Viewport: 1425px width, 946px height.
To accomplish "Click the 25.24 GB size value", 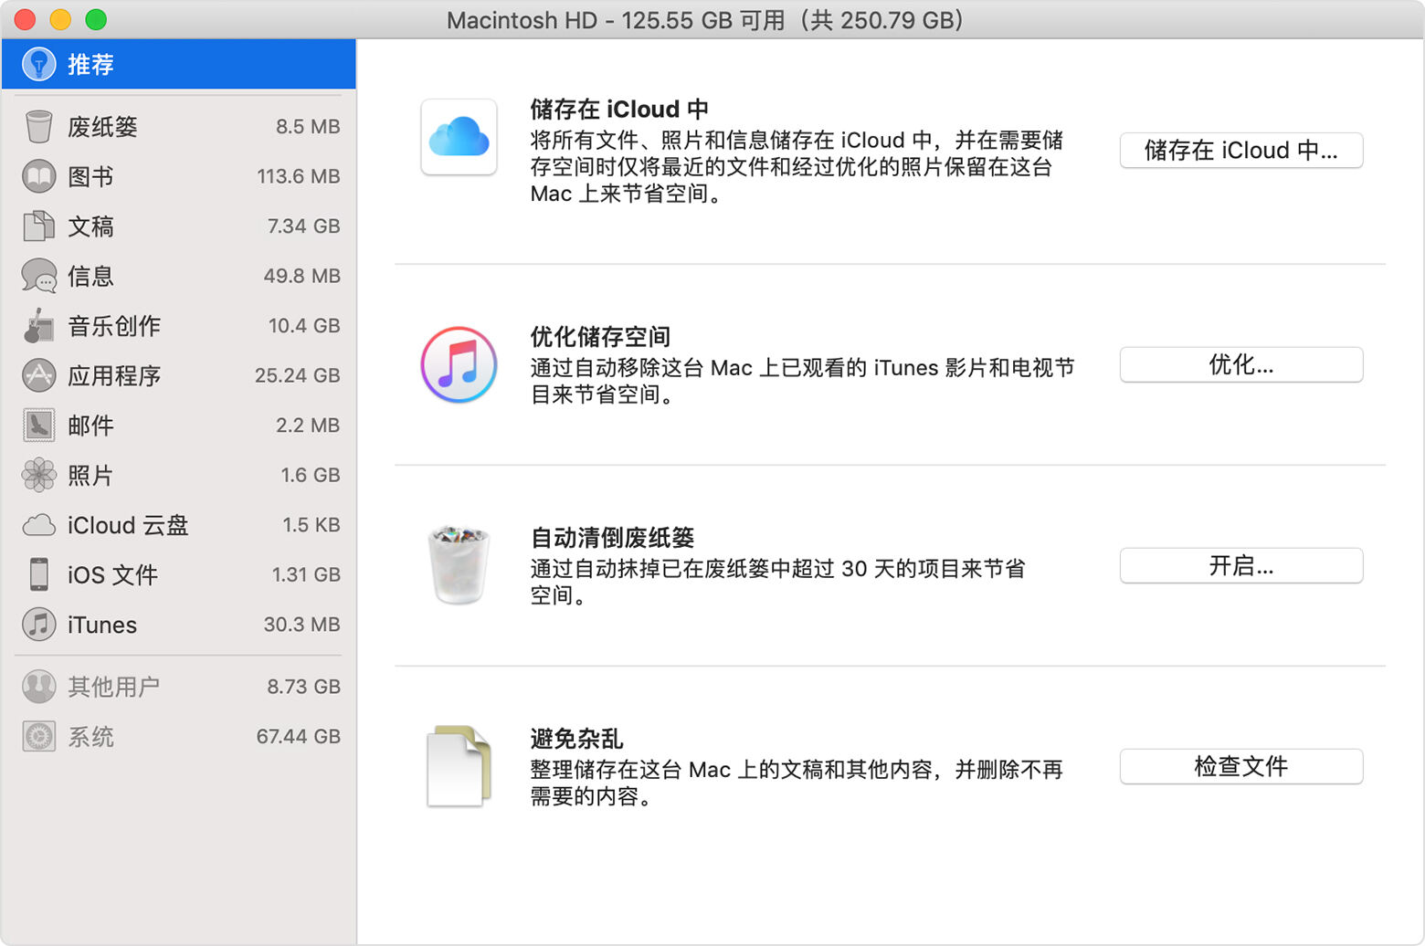I will point(297,375).
